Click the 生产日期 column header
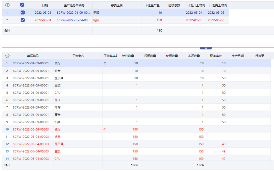This screenshot has height=171, width=274. click(238, 56)
